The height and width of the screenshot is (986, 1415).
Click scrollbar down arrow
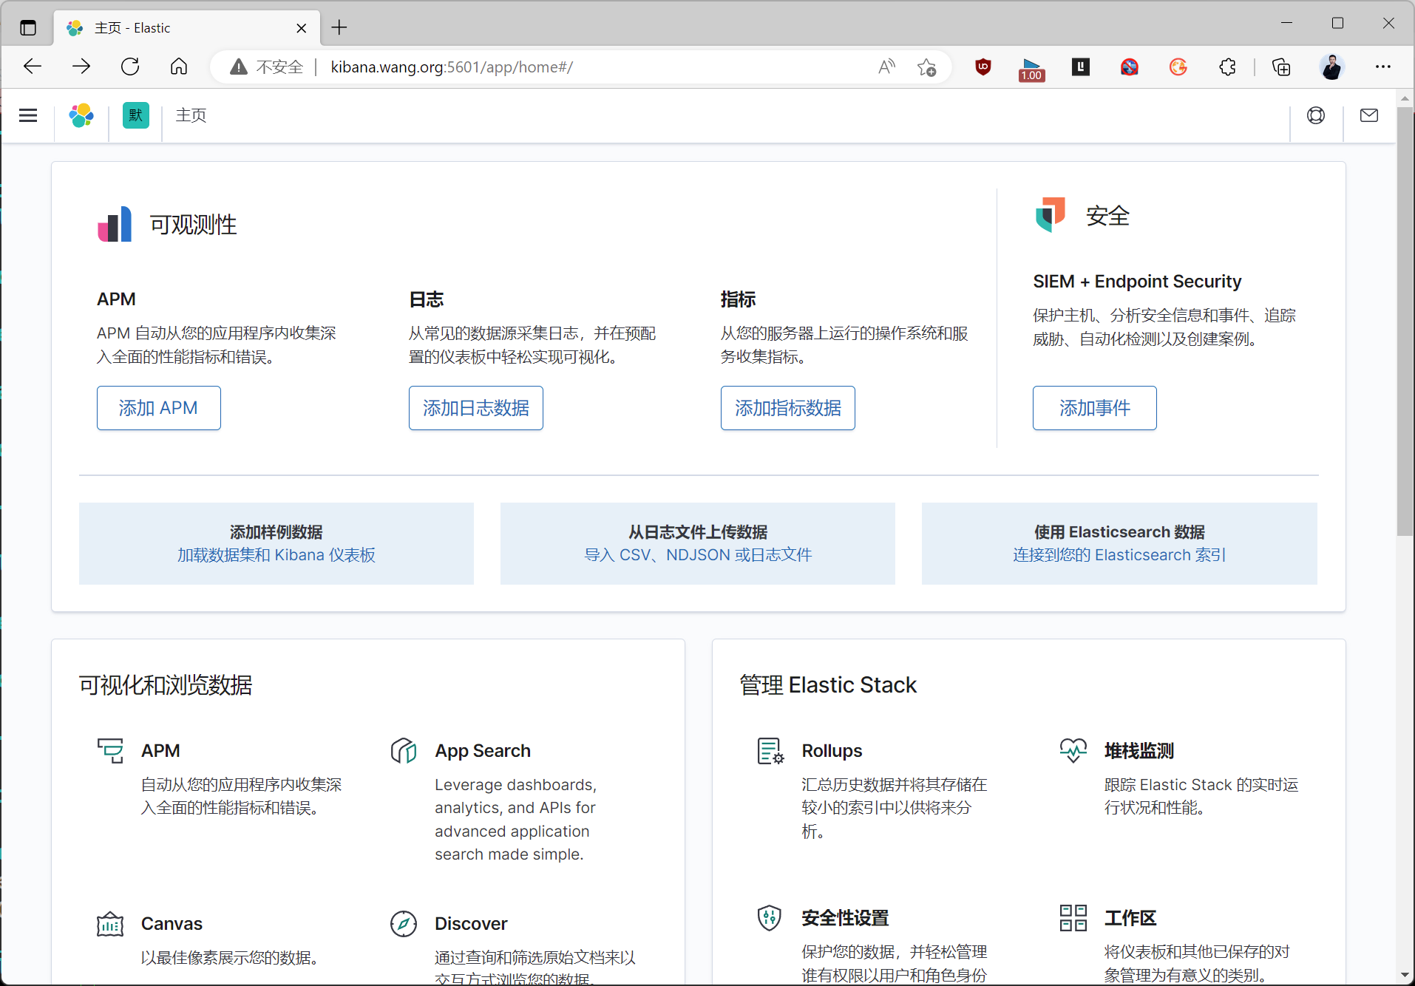pos(1405,976)
